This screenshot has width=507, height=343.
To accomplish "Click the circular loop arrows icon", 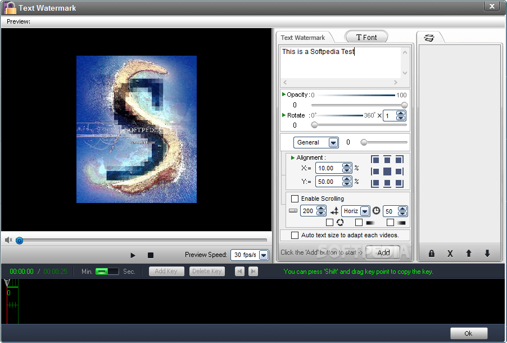I will [340, 222].
